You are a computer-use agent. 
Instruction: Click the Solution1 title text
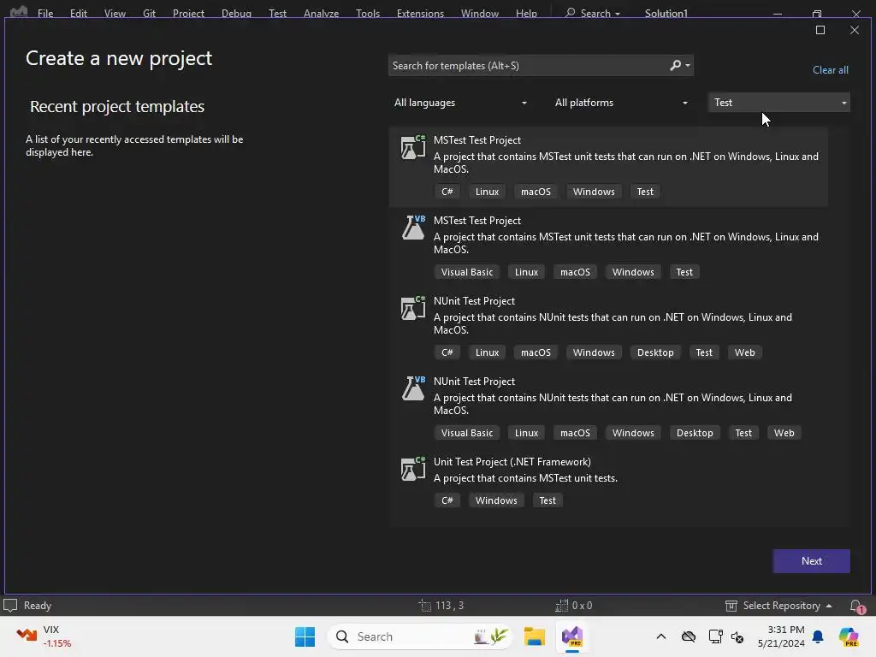coord(666,14)
